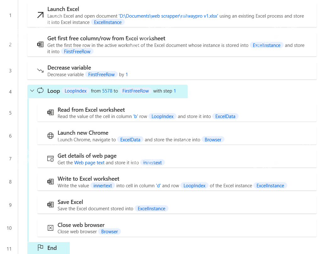
Task: Select the End block label
Action: click(x=52, y=248)
